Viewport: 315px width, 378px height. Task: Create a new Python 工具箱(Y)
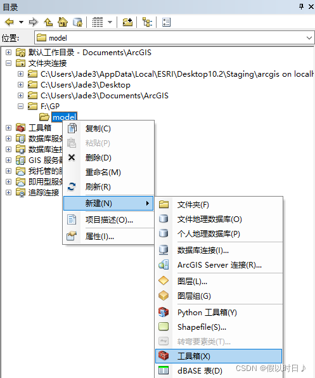(x=219, y=313)
